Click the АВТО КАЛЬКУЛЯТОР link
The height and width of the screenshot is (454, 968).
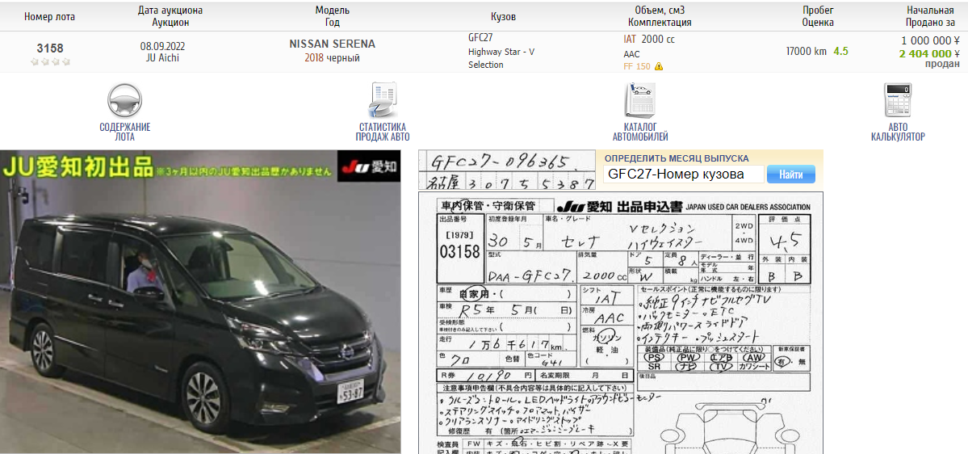(898, 132)
